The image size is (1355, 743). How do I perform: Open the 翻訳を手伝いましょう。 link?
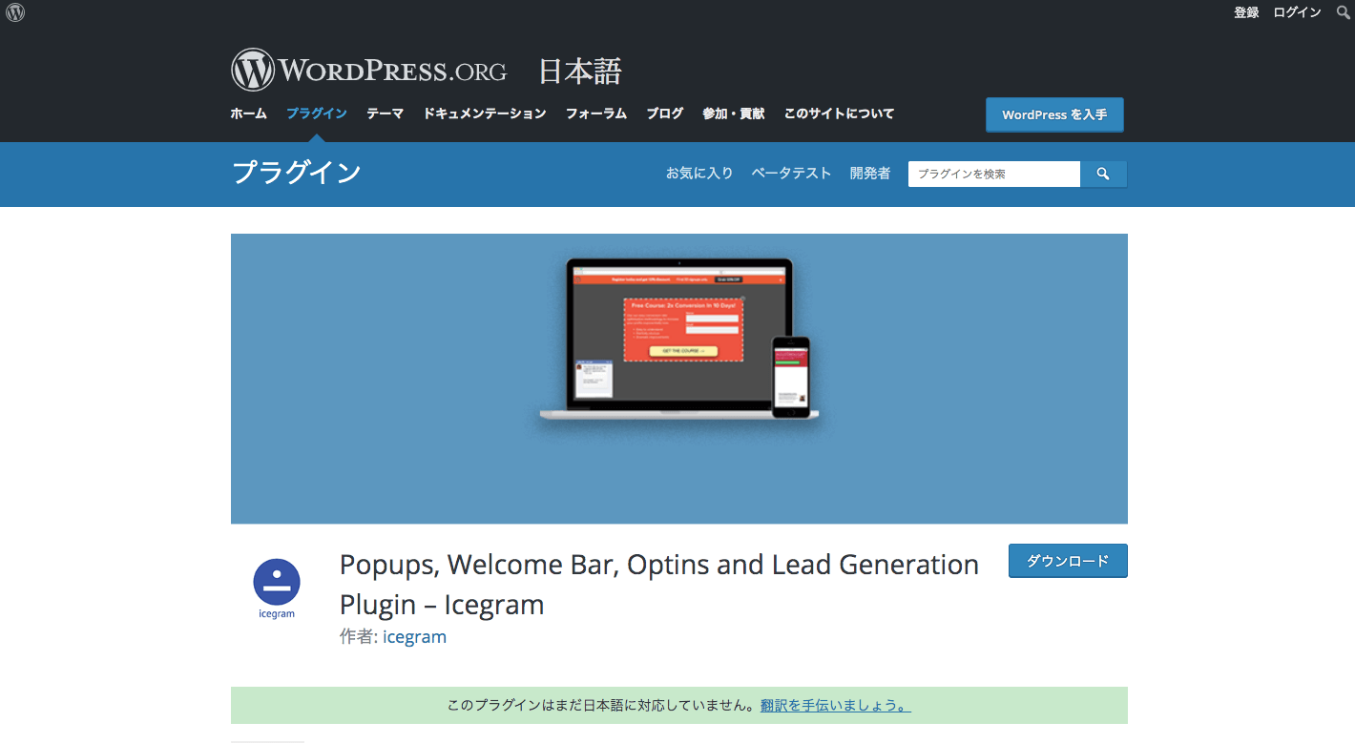pyautogui.click(x=835, y=706)
